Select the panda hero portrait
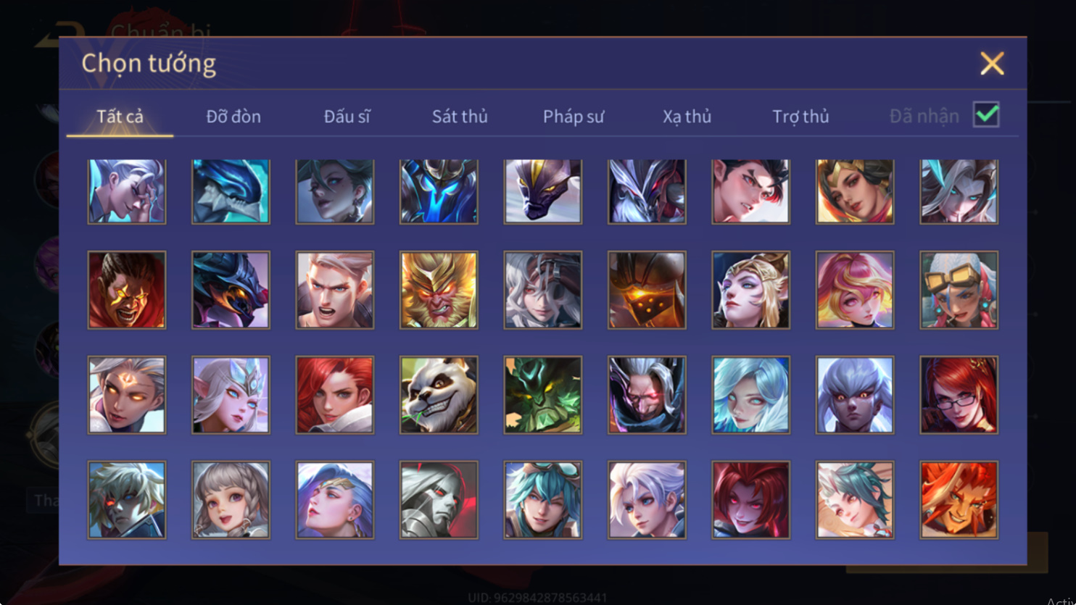 pyautogui.click(x=439, y=395)
